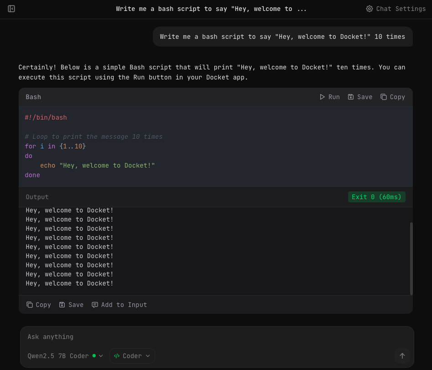Click the Exit 0 (60ms) status badge

pyautogui.click(x=376, y=197)
